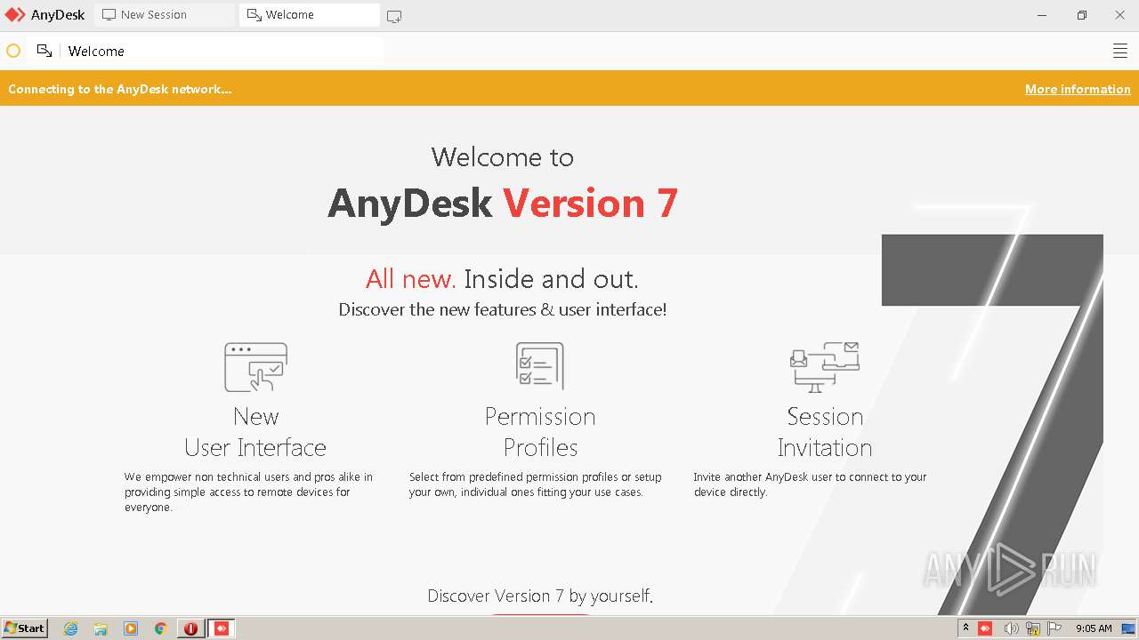Click the Discover the new features subtitle
Screen dimensions: 1139x640
point(503,309)
